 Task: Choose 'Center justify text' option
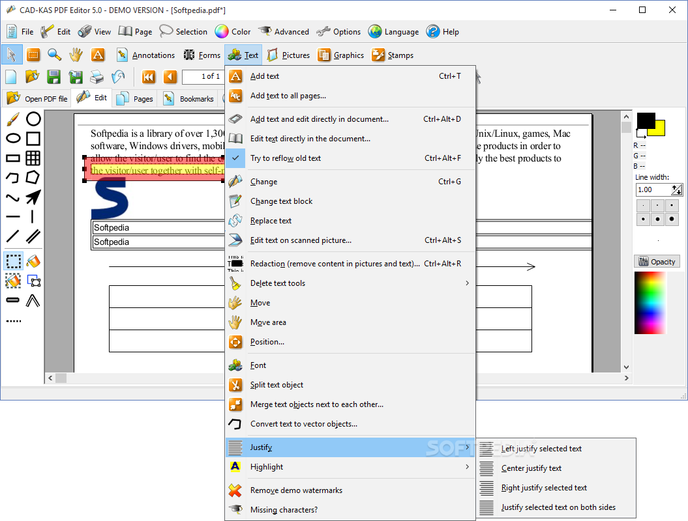pyautogui.click(x=556, y=468)
